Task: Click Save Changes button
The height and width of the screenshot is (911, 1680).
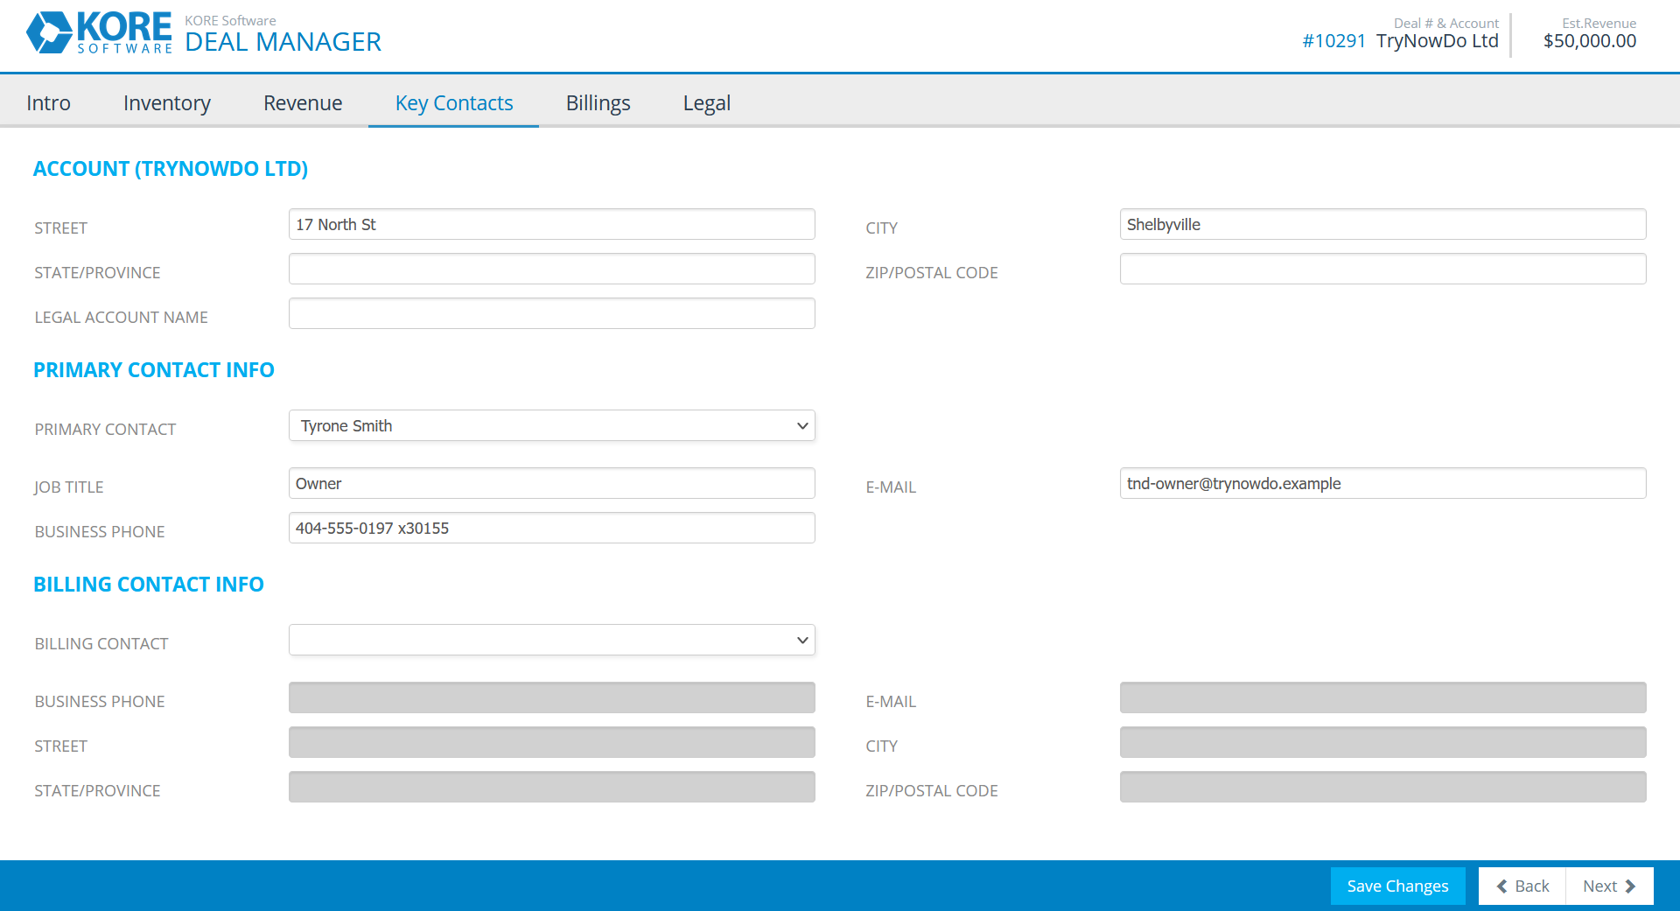Action: click(1397, 886)
